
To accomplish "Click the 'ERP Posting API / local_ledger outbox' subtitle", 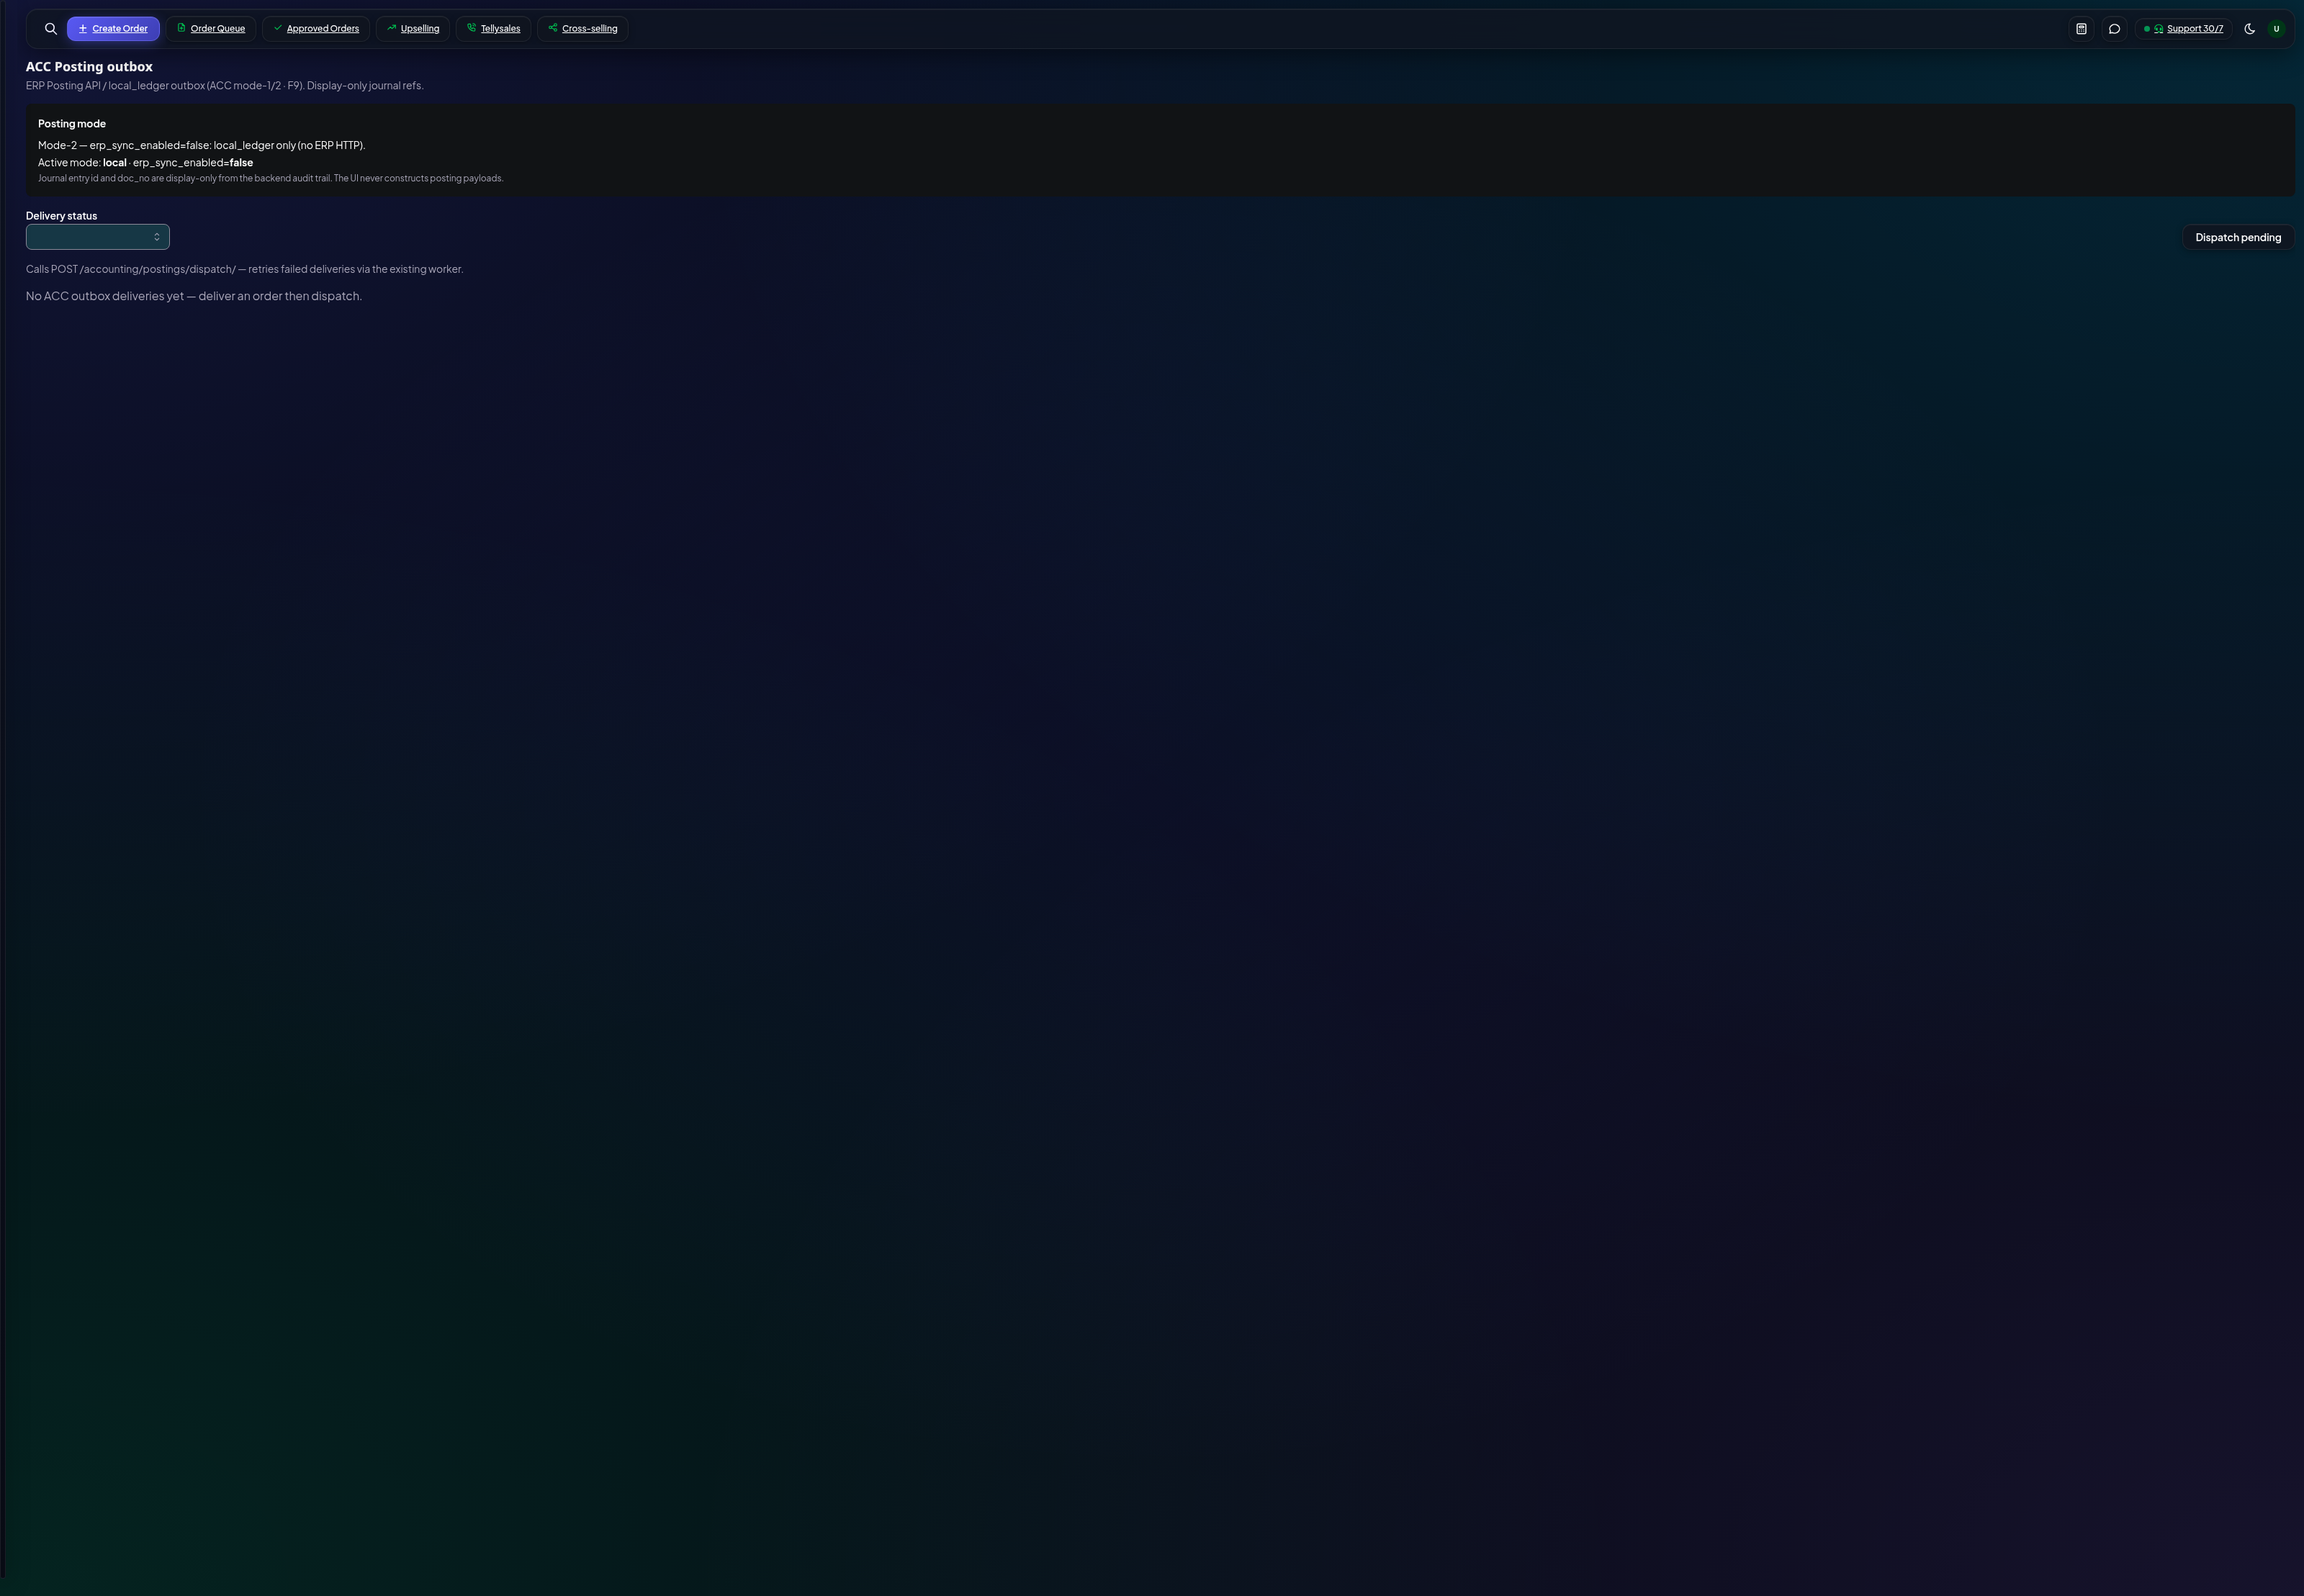I will pyautogui.click(x=225, y=86).
